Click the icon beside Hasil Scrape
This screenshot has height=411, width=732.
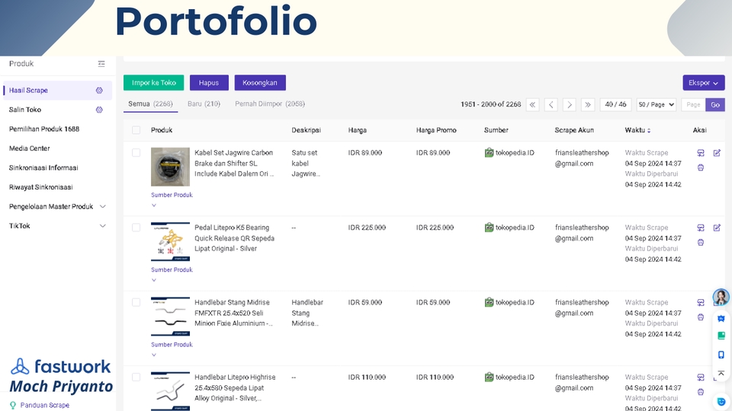click(x=99, y=91)
